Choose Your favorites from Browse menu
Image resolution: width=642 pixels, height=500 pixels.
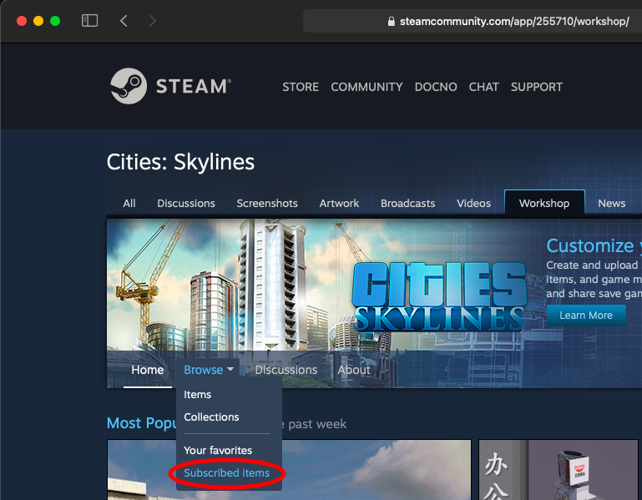tap(218, 450)
